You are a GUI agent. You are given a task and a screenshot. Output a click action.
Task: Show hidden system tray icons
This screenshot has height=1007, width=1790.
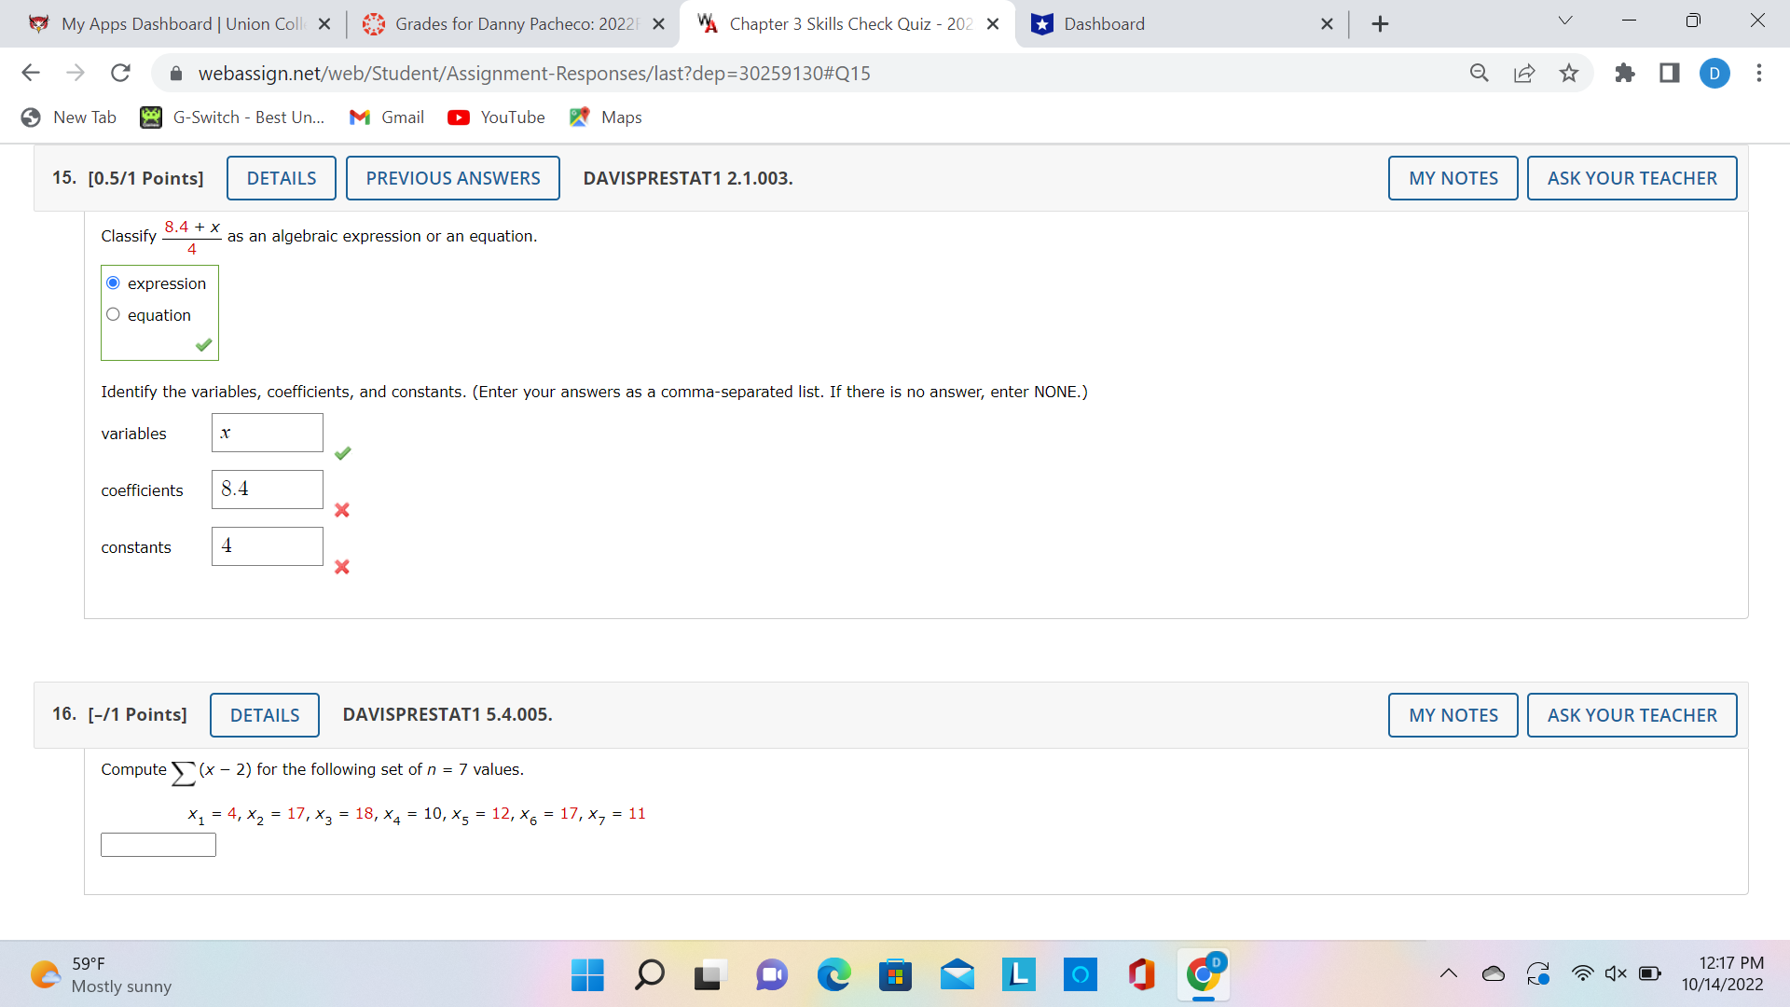[x=1449, y=973]
